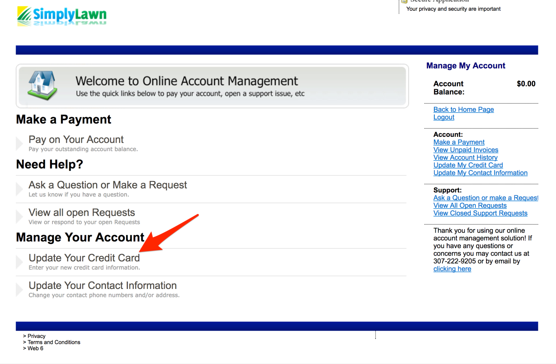Viewport: 556px width, 364px height.
Task: Click arrow beside Ask a Question
Action: click(19, 189)
